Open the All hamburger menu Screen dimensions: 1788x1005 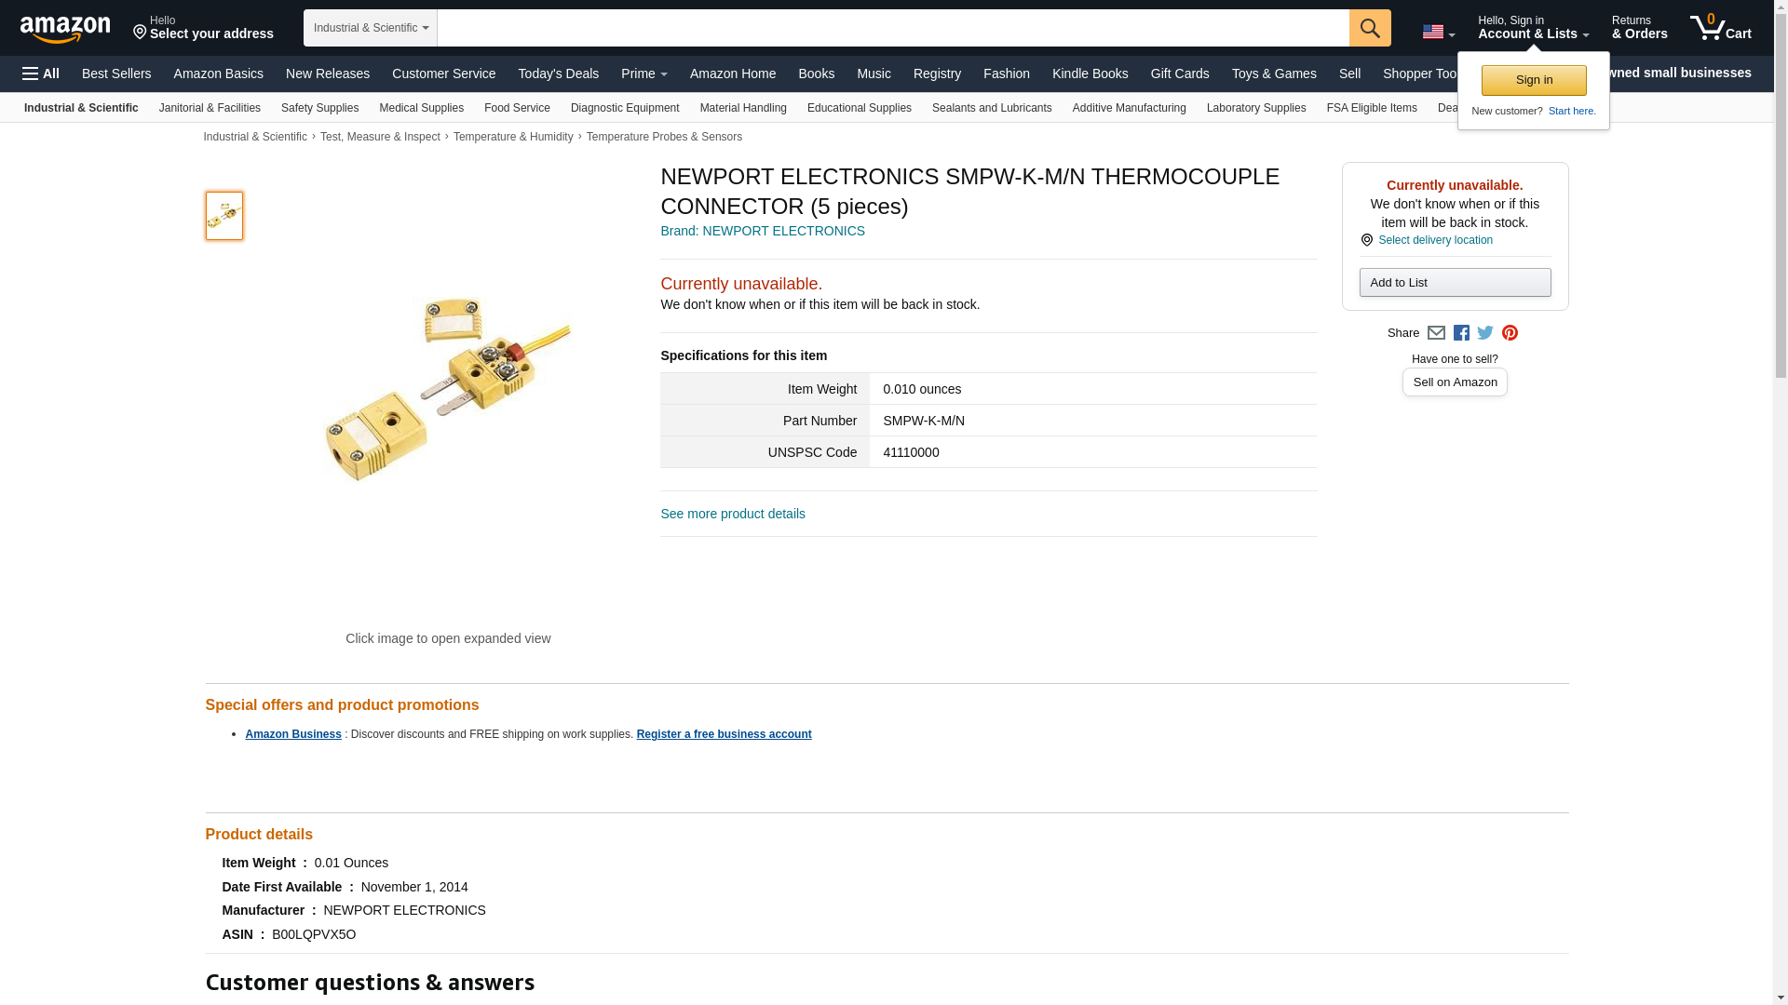click(41, 74)
